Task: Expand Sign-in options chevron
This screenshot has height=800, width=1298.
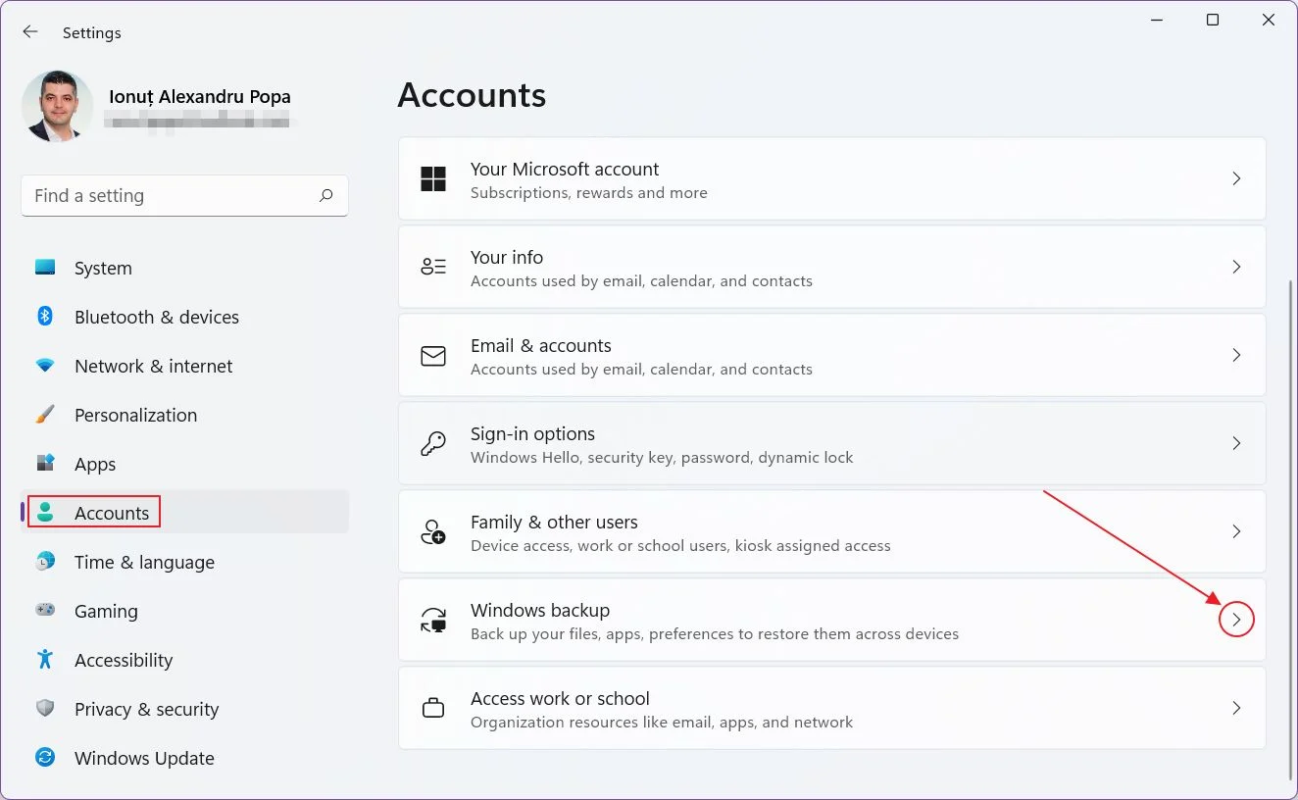Action: (1236, 443)
